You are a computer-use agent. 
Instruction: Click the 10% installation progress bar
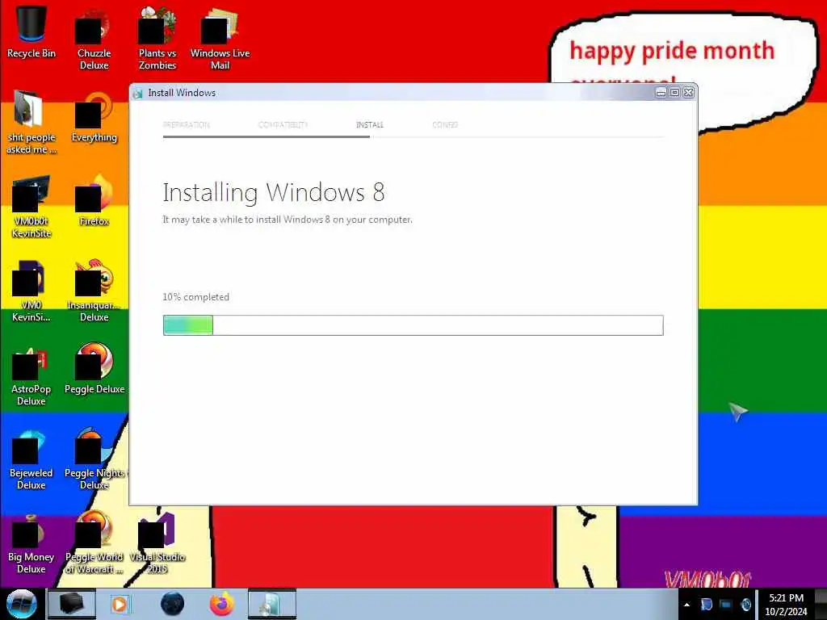click(x=413, y=325)
